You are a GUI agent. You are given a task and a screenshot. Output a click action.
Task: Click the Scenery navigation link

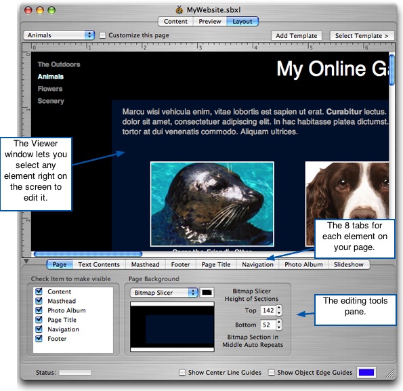coord(51,101)
